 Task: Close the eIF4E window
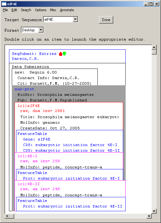[x=157, y=4]
